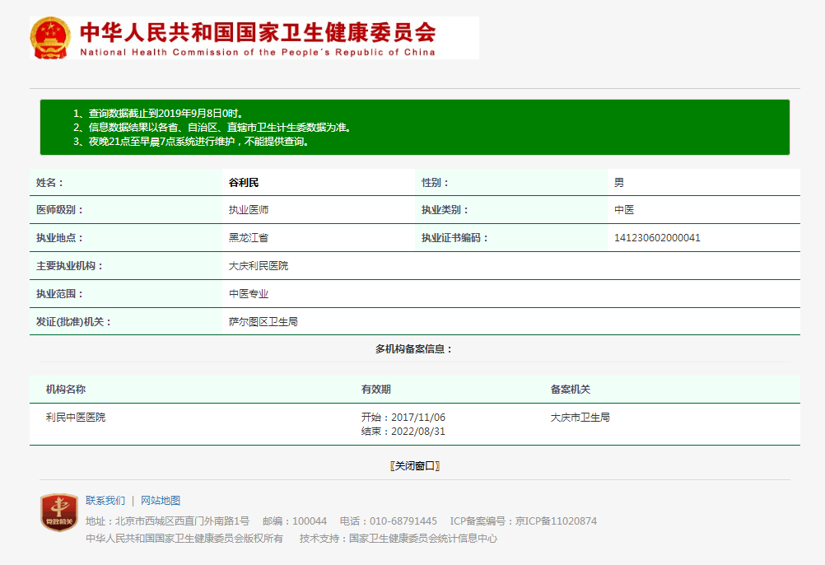This screenshot has width=825, height=565.
Task: Click the footer phone number 010-68791445
Action: 403,521
